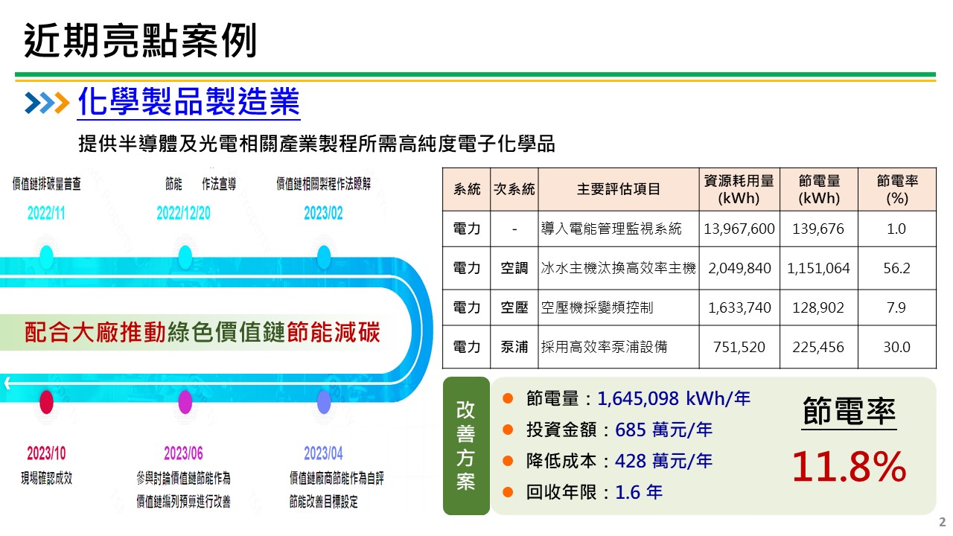Select the bullet next to 投資金額

[510, 430]
